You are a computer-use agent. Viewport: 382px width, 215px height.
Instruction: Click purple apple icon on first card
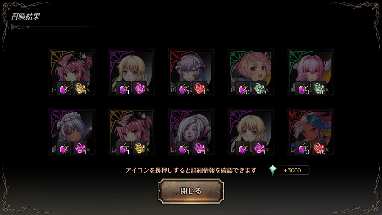click(x=64, y=88)
